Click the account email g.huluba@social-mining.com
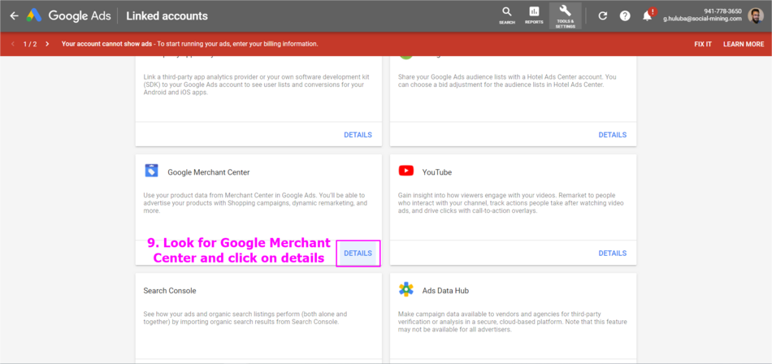 coord(702,19)
